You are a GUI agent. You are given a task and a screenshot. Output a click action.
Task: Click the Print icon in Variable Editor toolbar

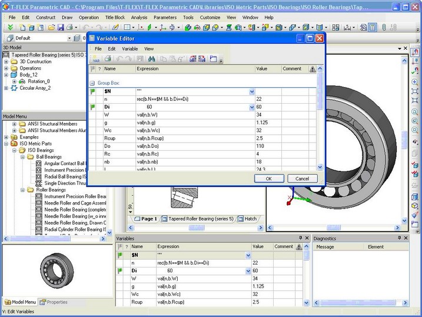coord(108,58)
